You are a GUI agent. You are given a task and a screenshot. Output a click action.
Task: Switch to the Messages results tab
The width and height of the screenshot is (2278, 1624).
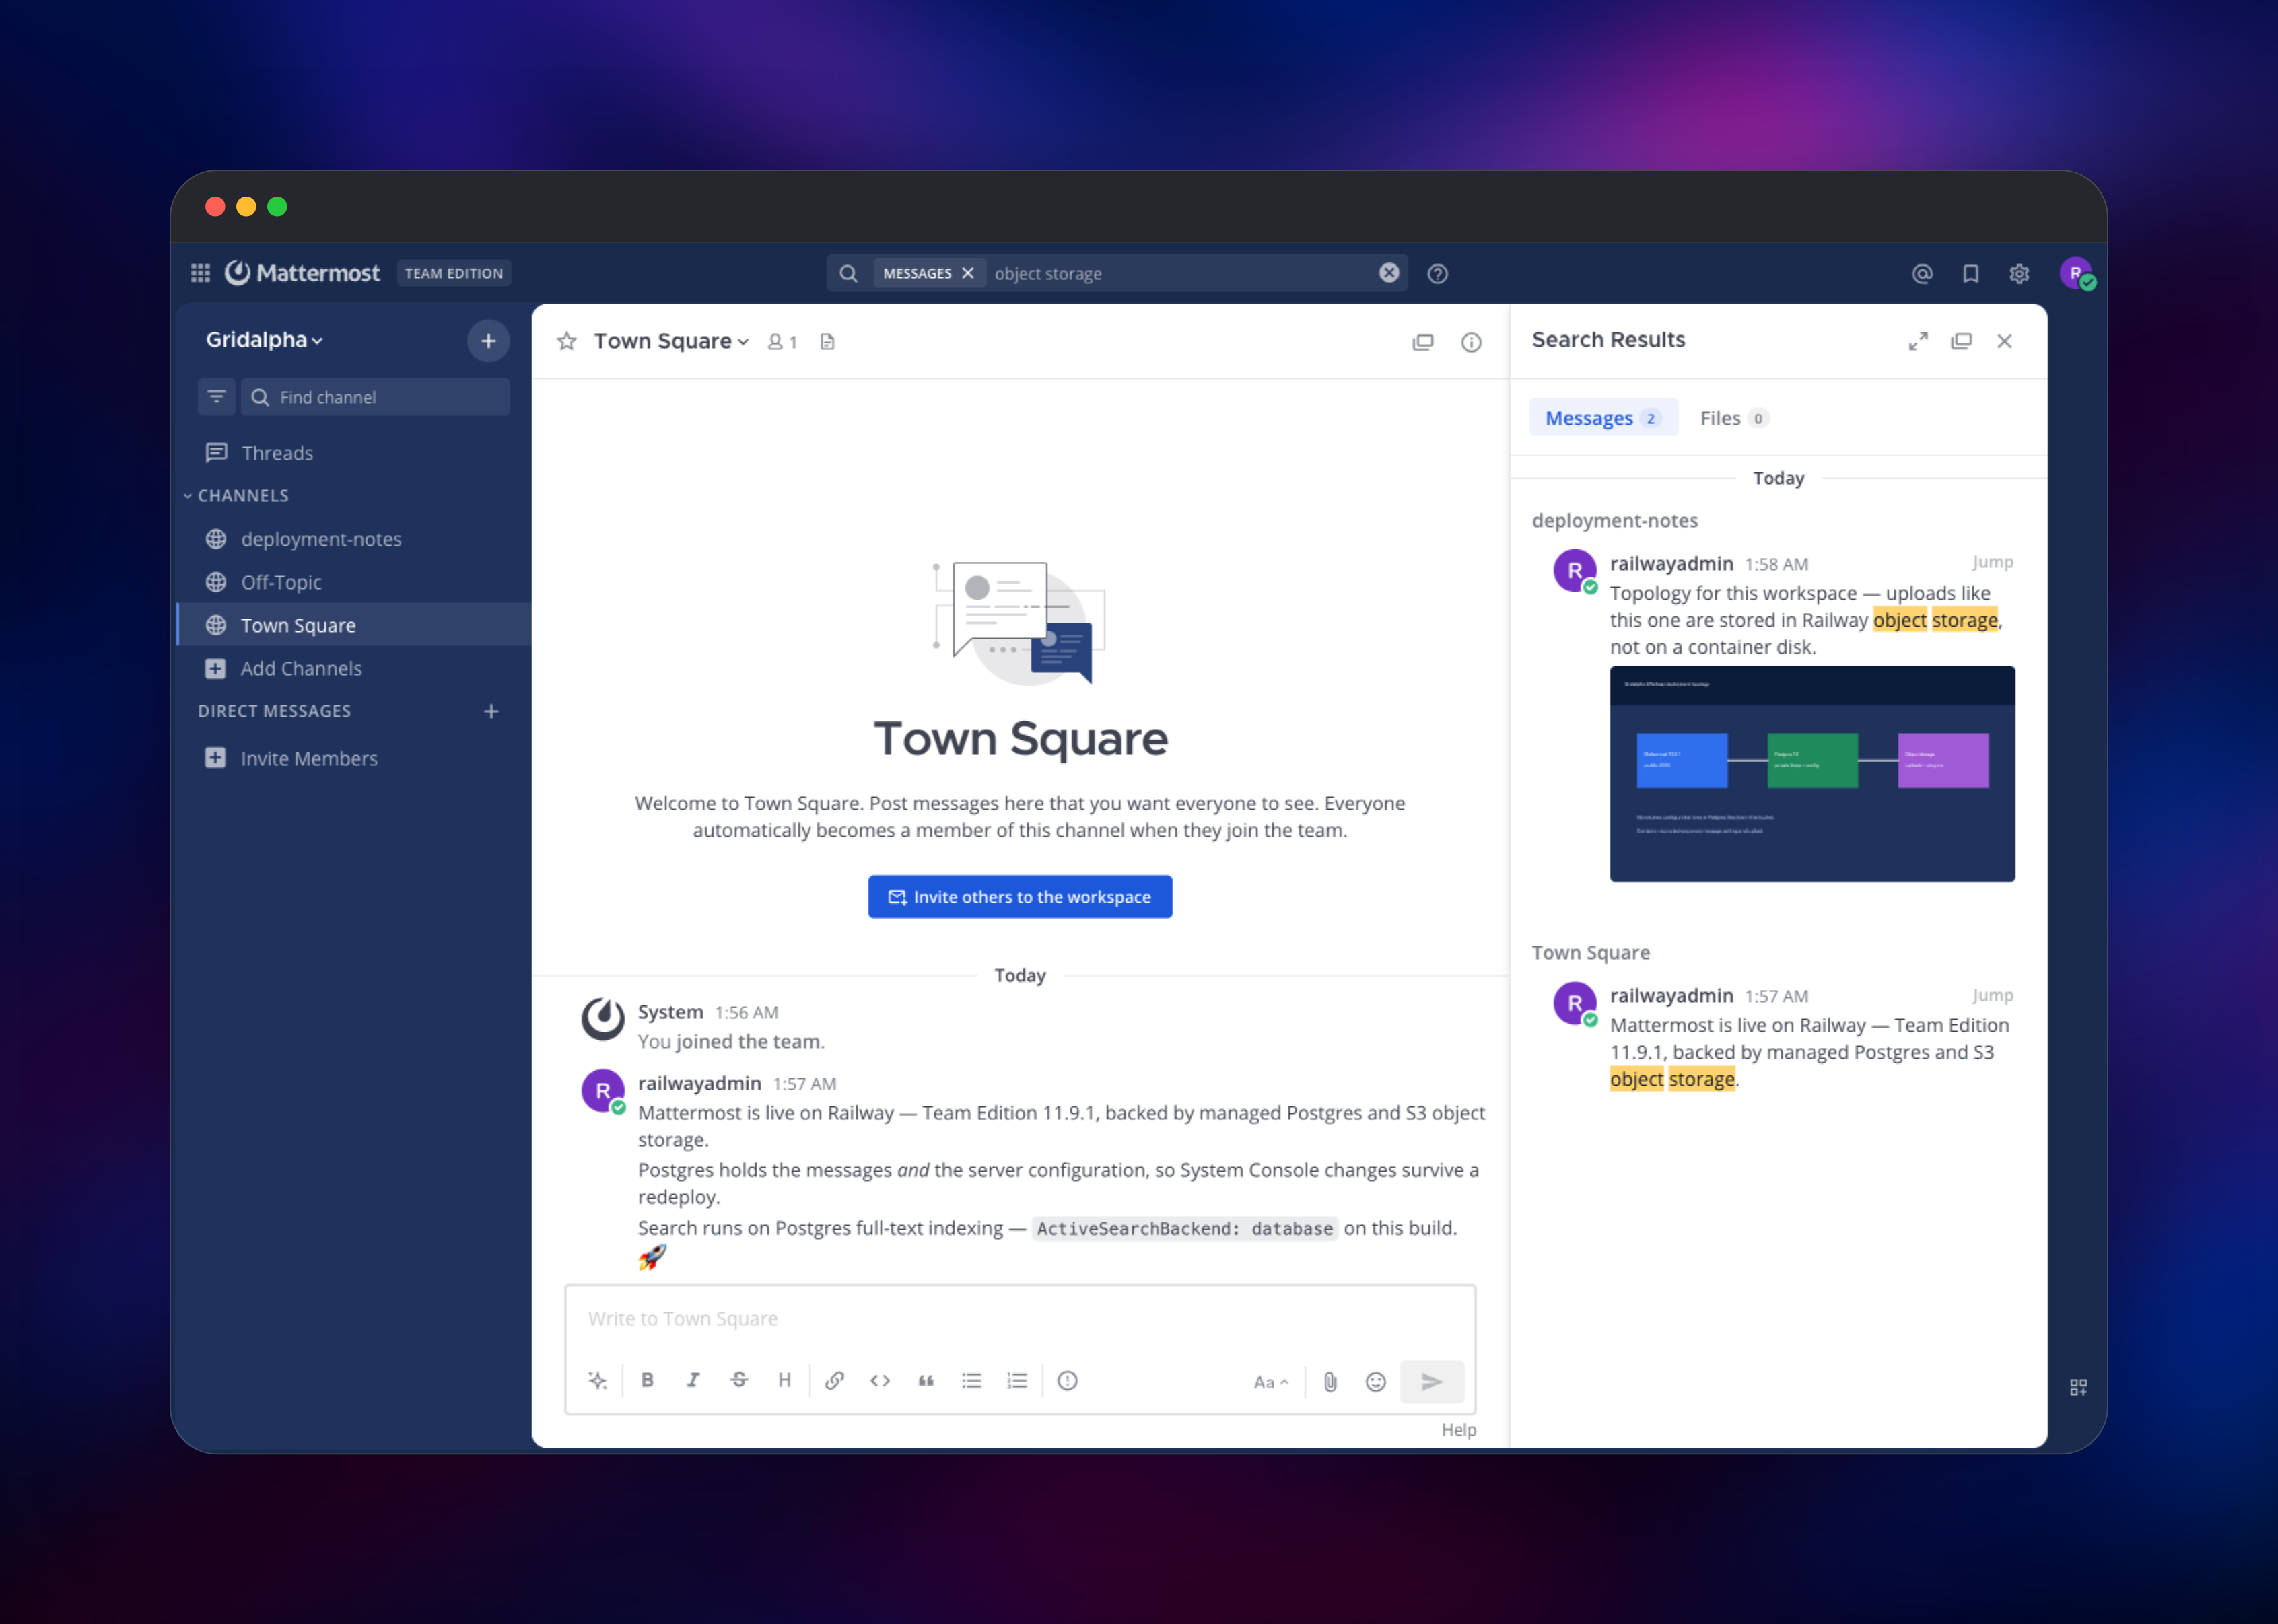tap(1603, 418)
